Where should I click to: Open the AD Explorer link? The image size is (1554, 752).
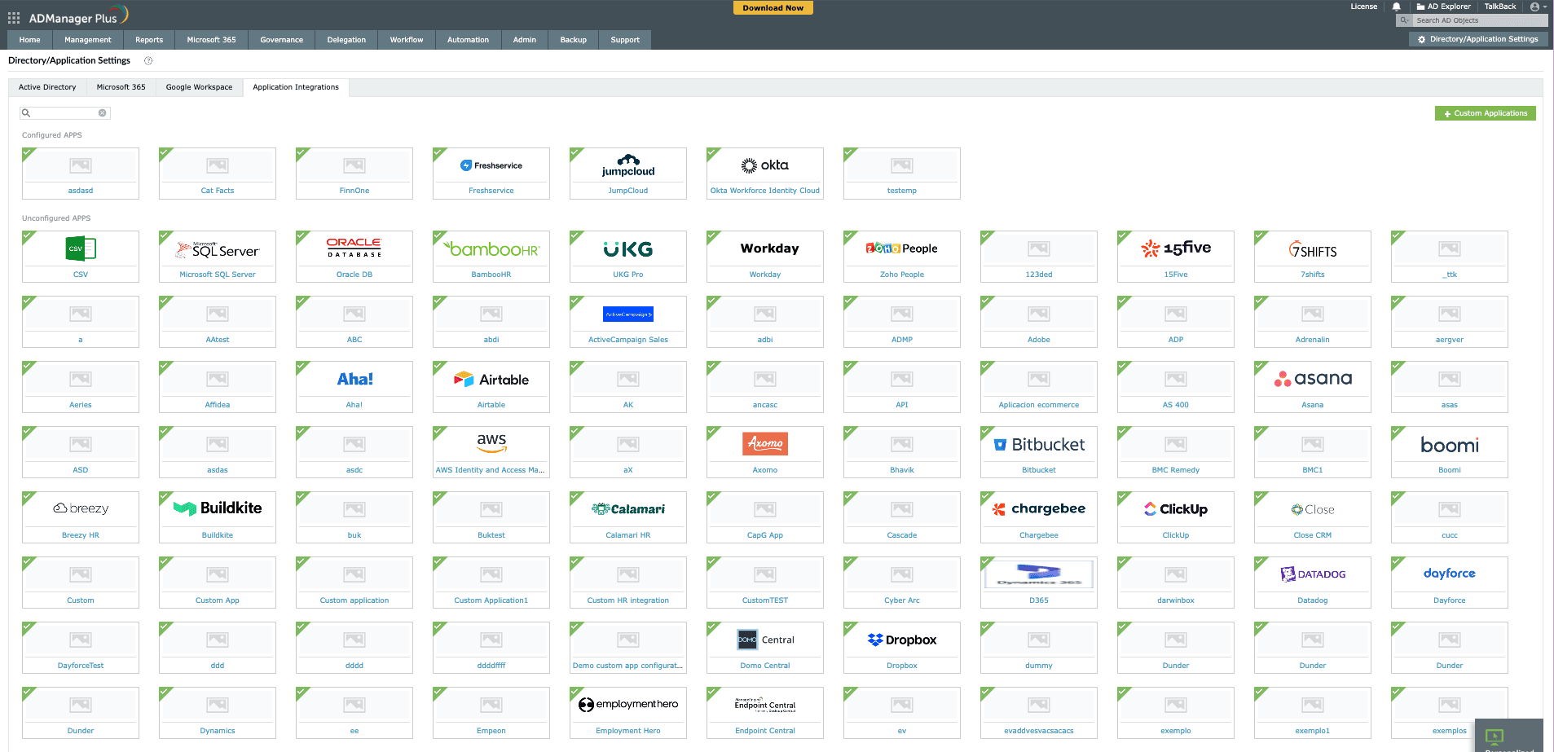(x=1444, y=7)
